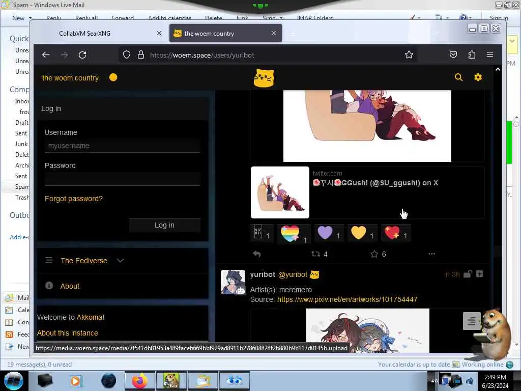The image size is (521, 391).
Task: Click the site security padlock icon
Action: click(141, 54)
